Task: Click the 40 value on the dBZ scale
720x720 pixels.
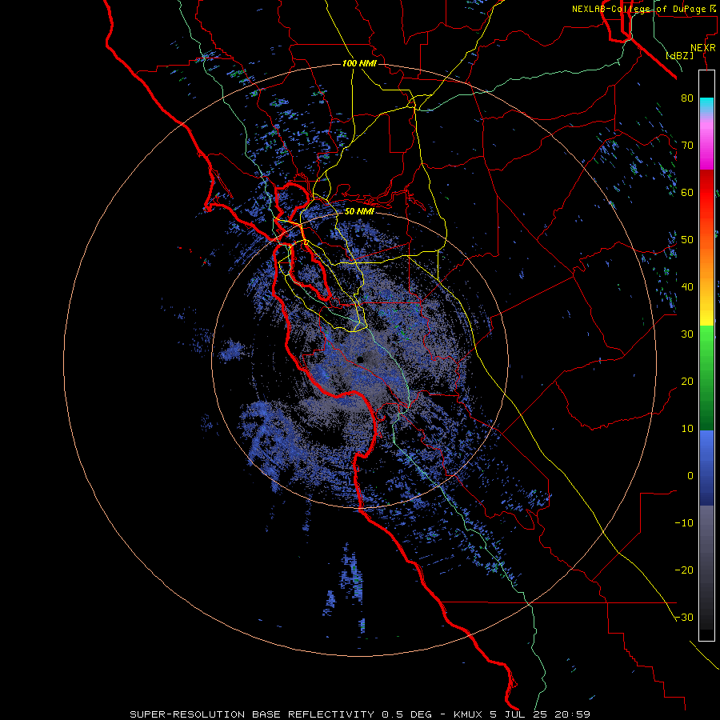Action: [x=687, y=287]
